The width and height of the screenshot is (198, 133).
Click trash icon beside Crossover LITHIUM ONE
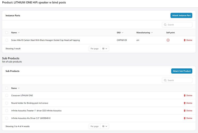[x=184, y=95]
